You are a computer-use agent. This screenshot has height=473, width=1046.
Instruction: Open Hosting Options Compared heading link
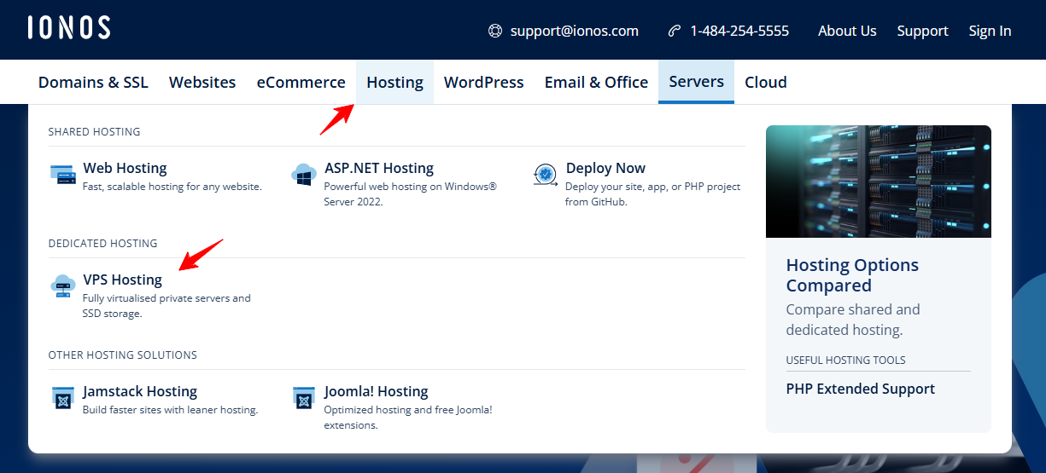click(852, 275)
